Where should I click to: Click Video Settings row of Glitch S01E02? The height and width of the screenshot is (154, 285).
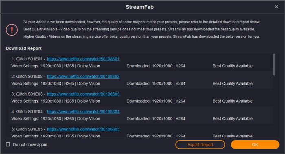pyautogui.click(x=56, y=83)
